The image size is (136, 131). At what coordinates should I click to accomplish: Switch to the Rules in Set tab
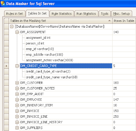pyautogui.click(x=15, y=14)
